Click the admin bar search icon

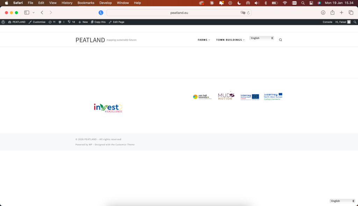355,22
